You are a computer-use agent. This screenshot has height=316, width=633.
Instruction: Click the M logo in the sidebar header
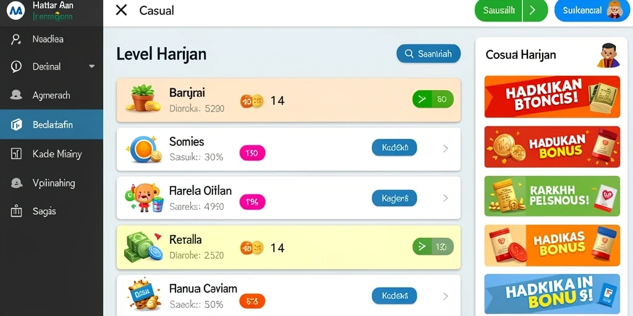[x=16, y=11]
